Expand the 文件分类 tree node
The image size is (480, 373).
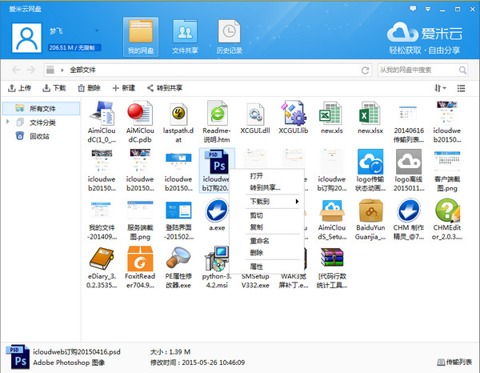pyautogui.click(x=9, y=122)
